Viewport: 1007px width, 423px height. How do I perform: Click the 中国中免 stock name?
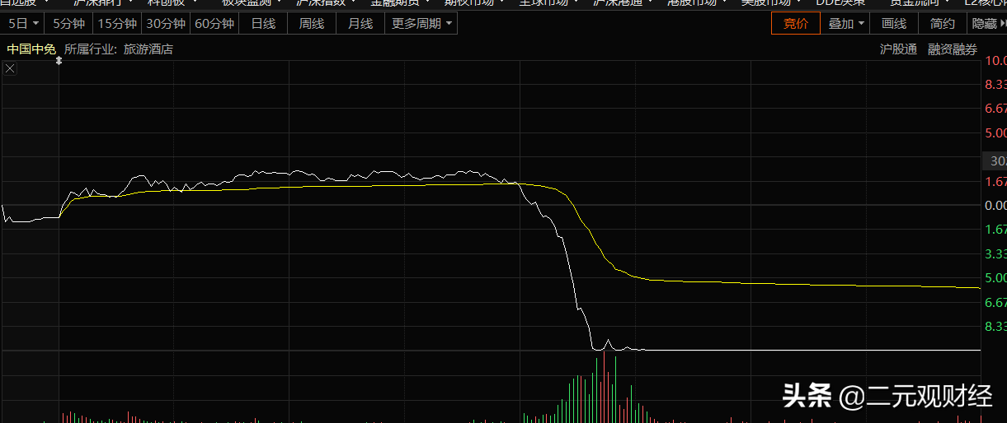click(x=31, y=49)
